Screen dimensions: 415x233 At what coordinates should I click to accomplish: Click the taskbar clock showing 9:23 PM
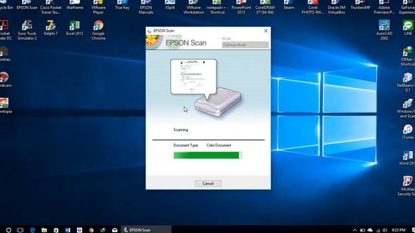coord(399,230)
